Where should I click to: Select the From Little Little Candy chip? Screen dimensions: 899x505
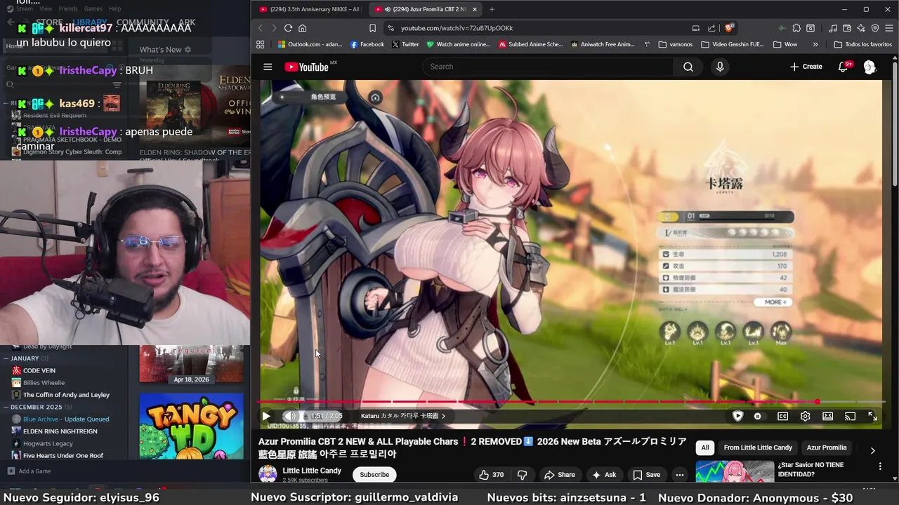coord(758,447)
